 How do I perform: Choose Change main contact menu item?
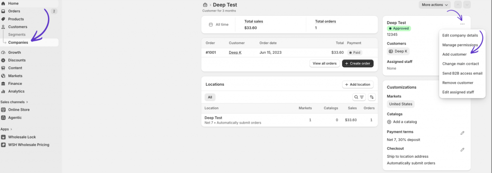pyautogui.click(x=460, y=64)
